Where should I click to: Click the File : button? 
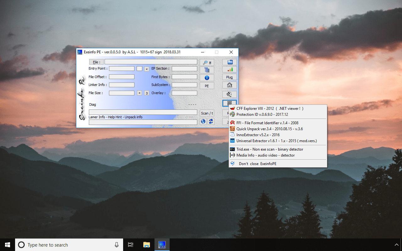coord(96,62)
